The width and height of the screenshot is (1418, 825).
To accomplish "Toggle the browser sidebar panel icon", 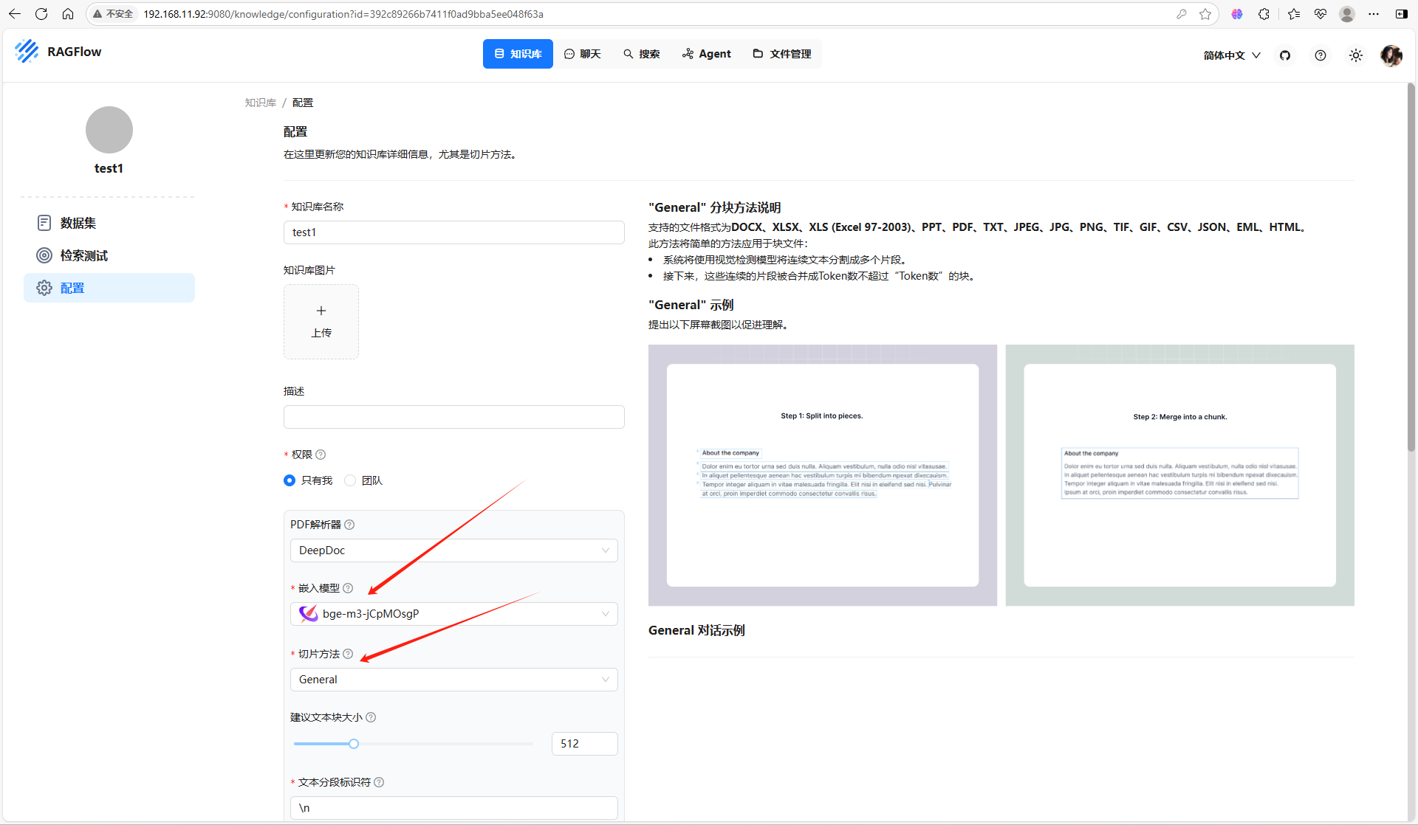I will pos(1401,14).
